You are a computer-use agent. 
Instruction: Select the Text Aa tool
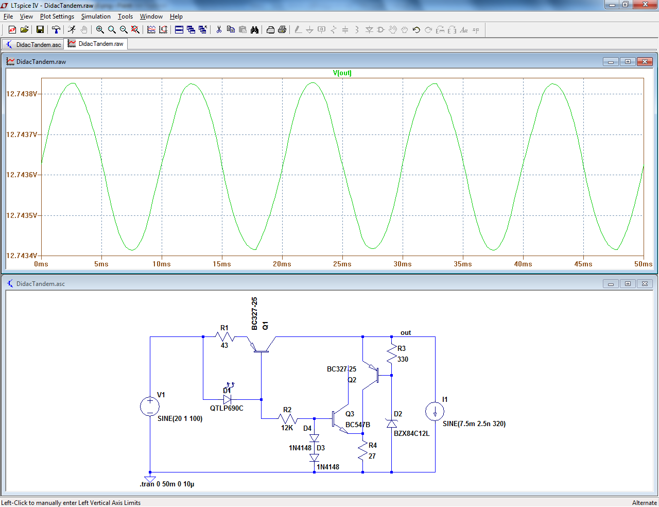point(464,30)
